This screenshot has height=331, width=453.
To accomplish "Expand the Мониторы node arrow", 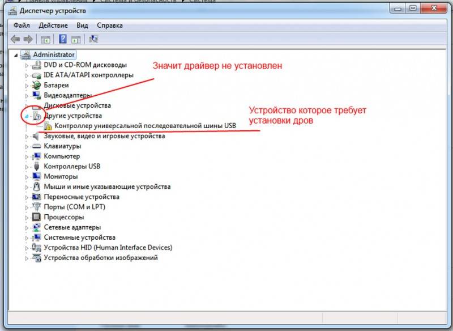I will [27, 177].
